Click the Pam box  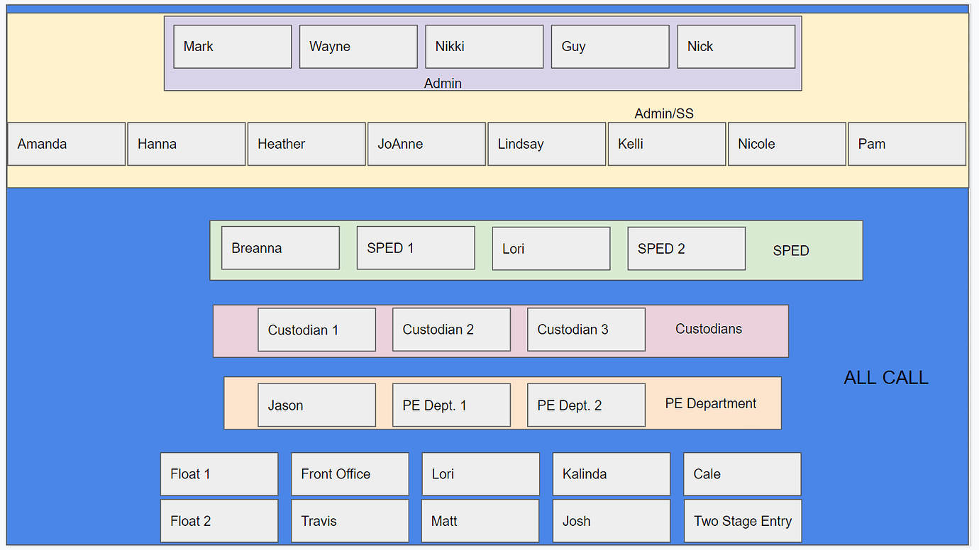pos(907,144)
